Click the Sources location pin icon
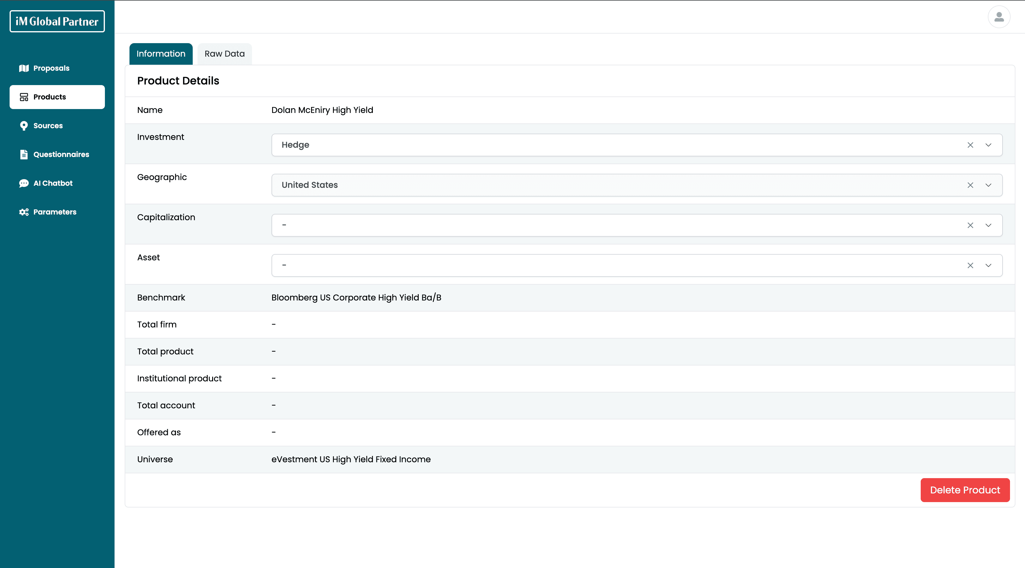This screenshot has height=568, width=1025. tap(24, 126)
